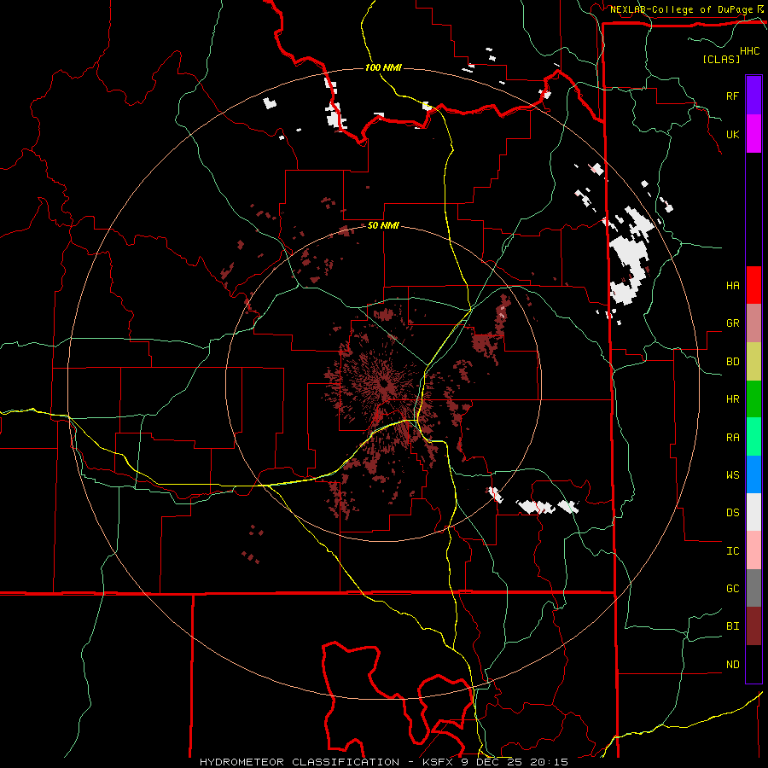
Task: Choose the DS white legend swatch
Action: (753, 512)
